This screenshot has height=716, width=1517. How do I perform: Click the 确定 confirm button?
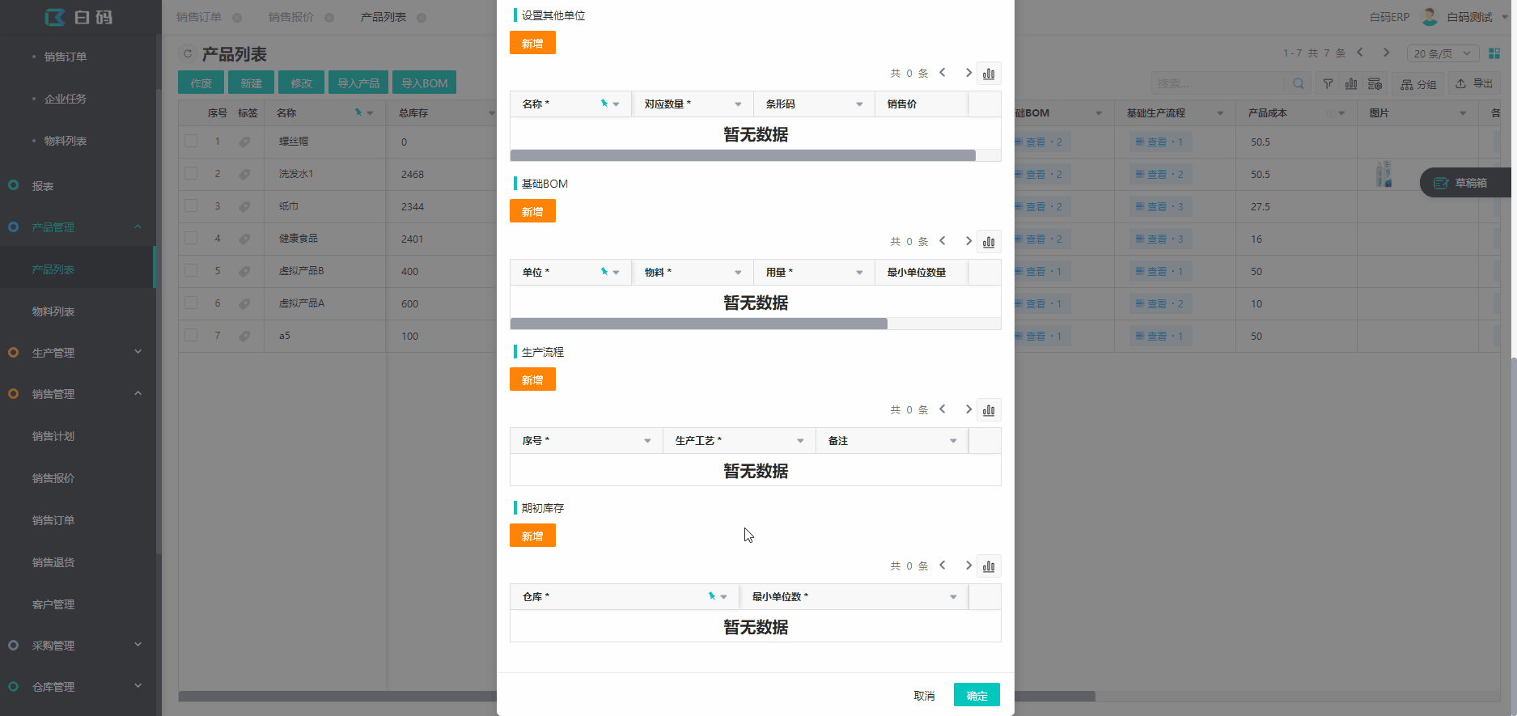pos(977,695)
